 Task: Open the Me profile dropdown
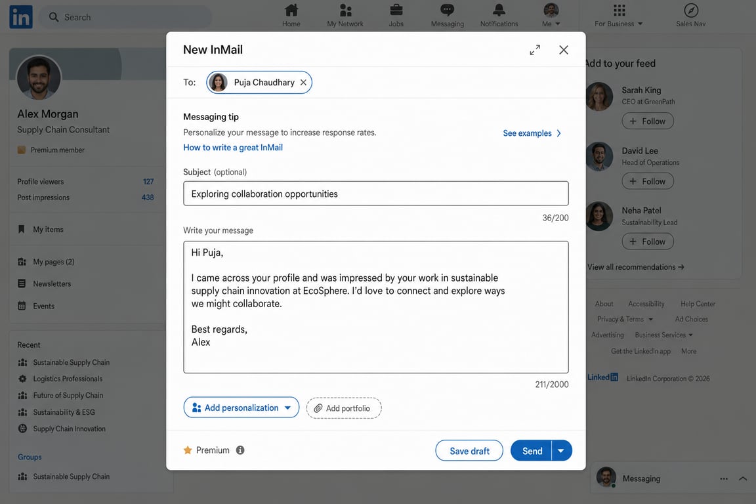click(551, 16)
